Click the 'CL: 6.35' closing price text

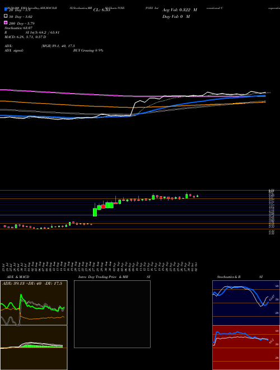[102, 10]
